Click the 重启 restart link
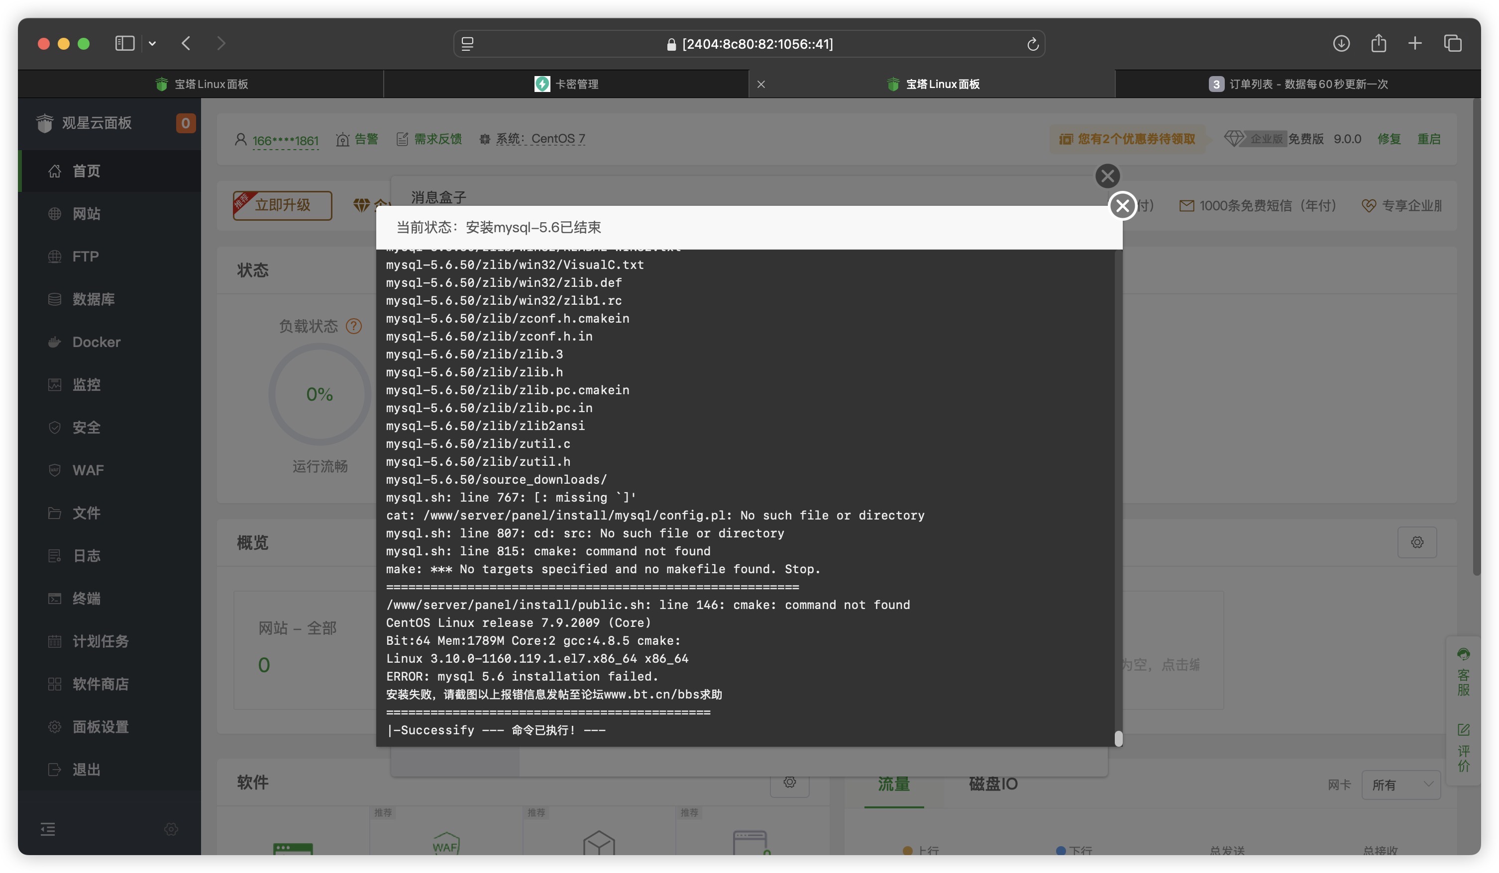The width and height of the screenshot is (1499, 873). coord(1428,139)
